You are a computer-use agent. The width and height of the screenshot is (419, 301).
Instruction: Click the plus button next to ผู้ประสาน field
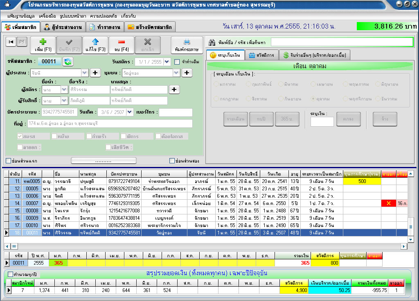click(x=95, y=73)
